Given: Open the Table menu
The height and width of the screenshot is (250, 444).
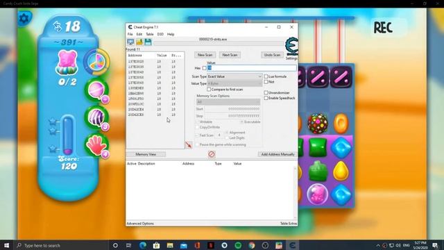Looking at the screenshot, I should (150, 34).
